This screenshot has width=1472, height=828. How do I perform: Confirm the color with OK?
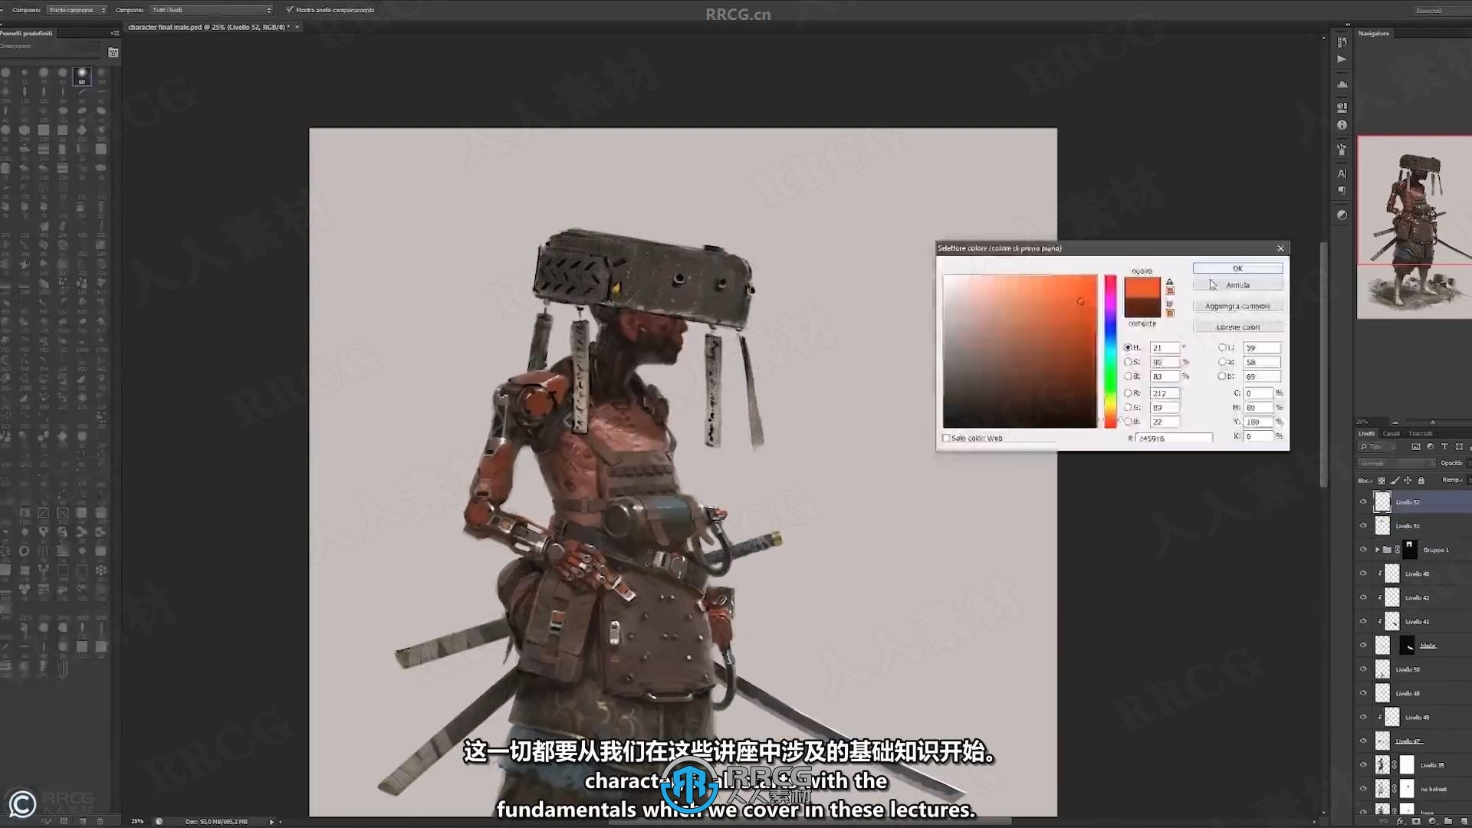click(1237, 268)
